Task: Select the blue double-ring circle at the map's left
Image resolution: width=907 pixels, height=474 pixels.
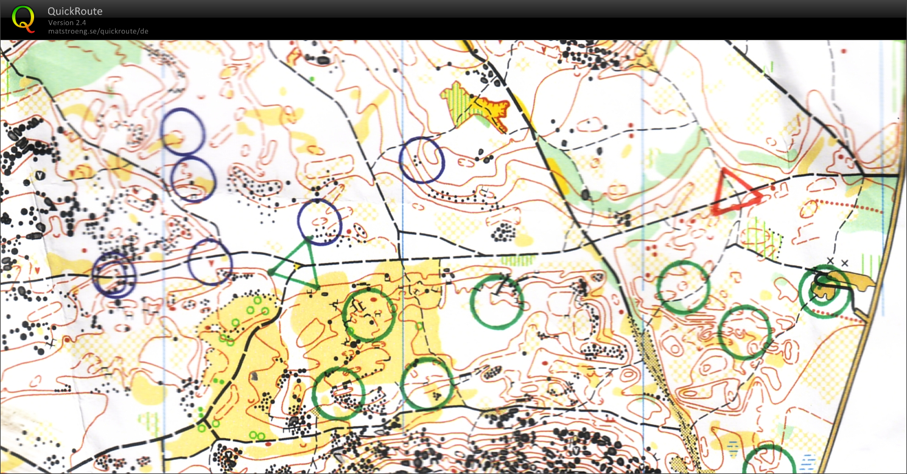Action: [114, 274]
